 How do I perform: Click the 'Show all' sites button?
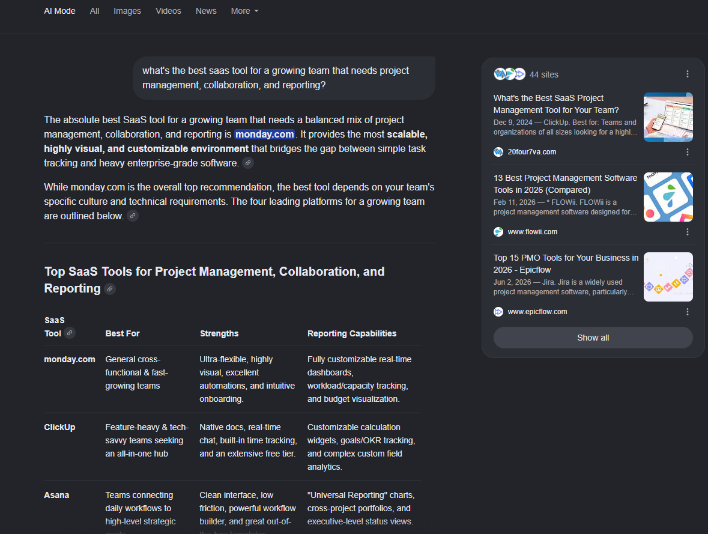pyautogui.click(x=593, y=338)
